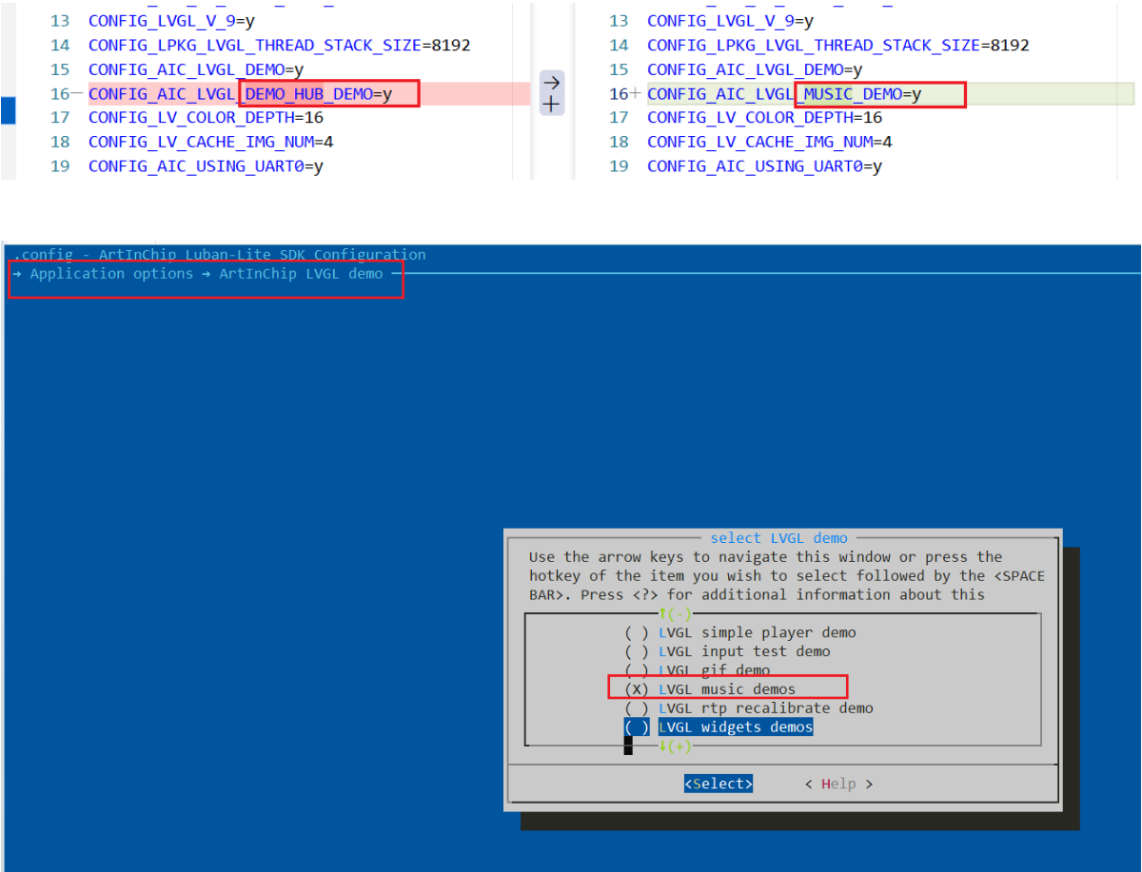
Task: Click CONFIG_AIC_LVGL_DEMO=y in the left diff pane
Action: (x=196, y=69)
